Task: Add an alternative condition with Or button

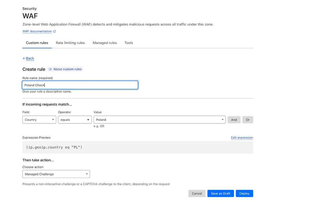Action: pos(248,120)
